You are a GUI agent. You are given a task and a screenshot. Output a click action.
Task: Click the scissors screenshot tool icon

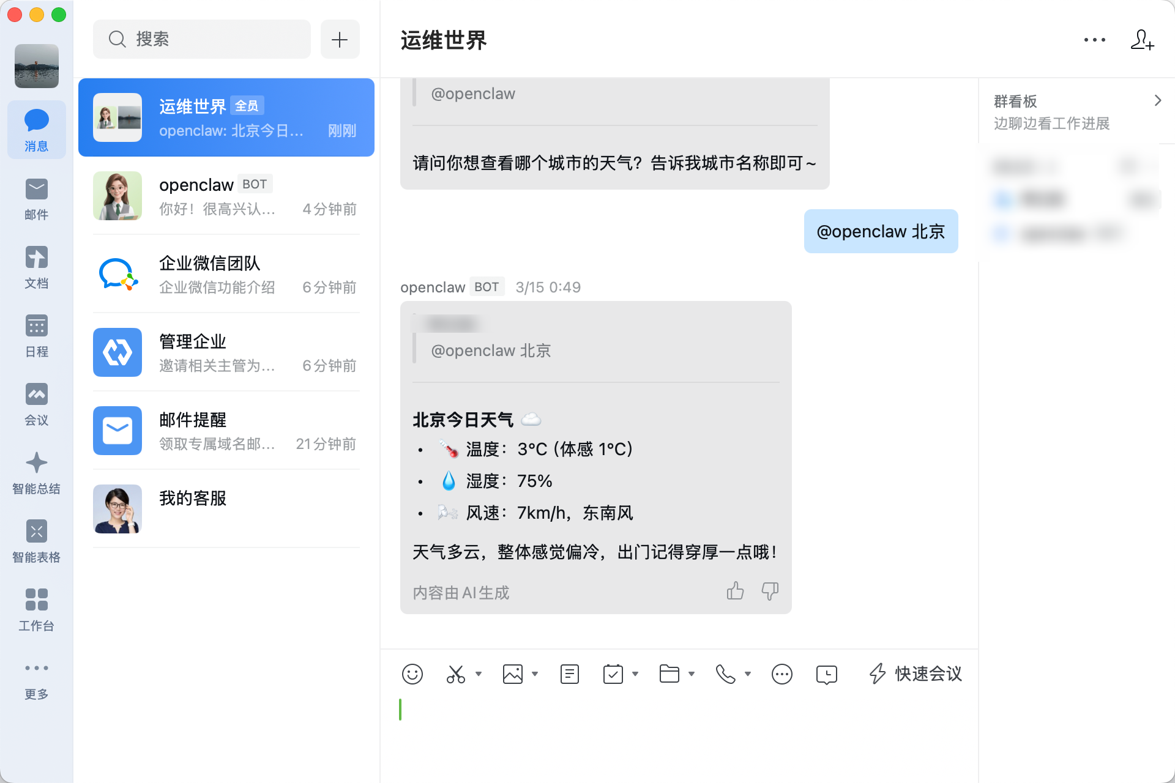click(455, 674)
